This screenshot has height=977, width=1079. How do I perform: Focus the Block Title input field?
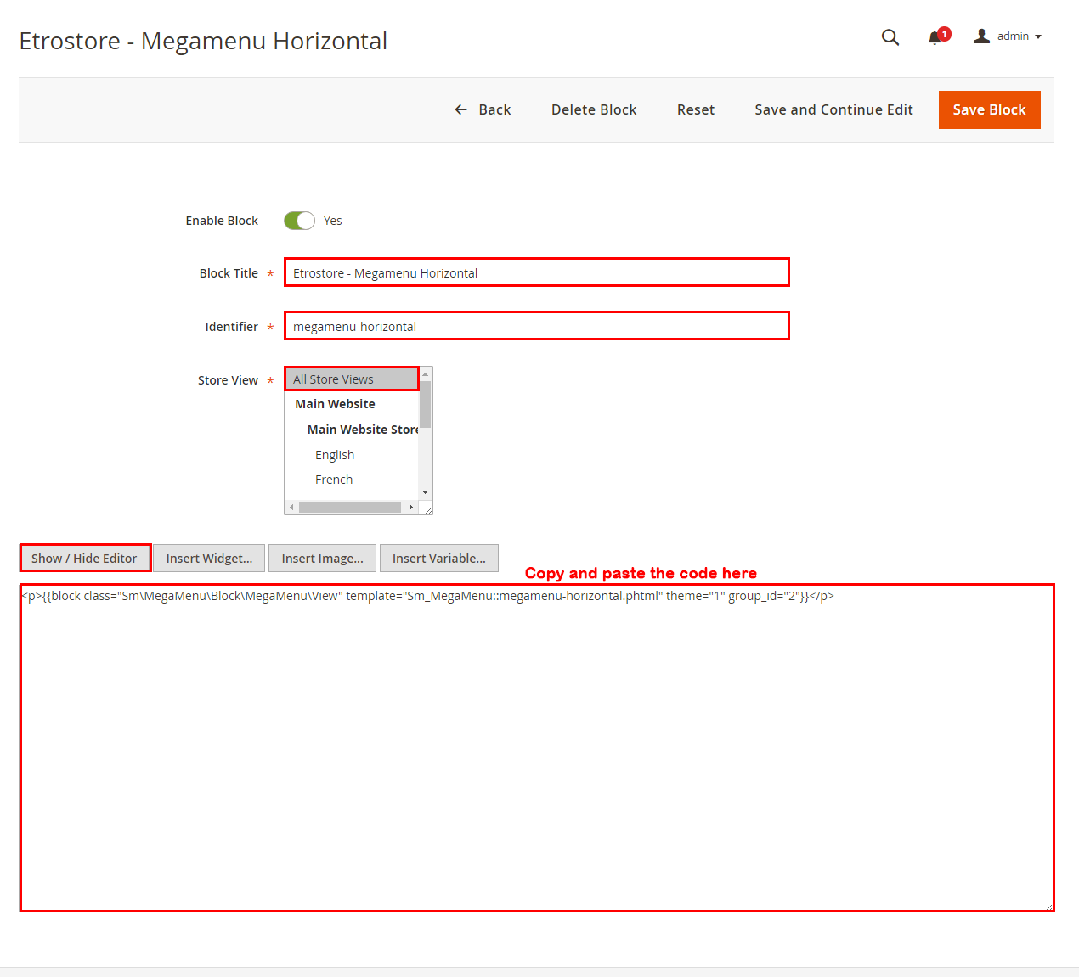(x=536, y=272)
